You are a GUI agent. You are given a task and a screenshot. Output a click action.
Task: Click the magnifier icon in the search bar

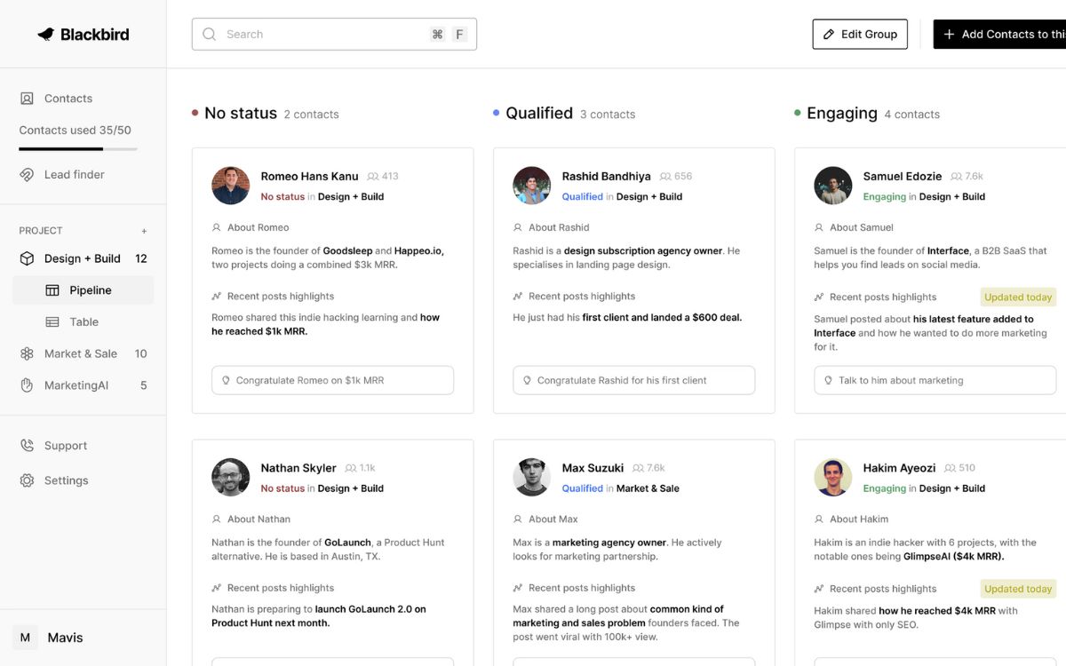(210, 35)
